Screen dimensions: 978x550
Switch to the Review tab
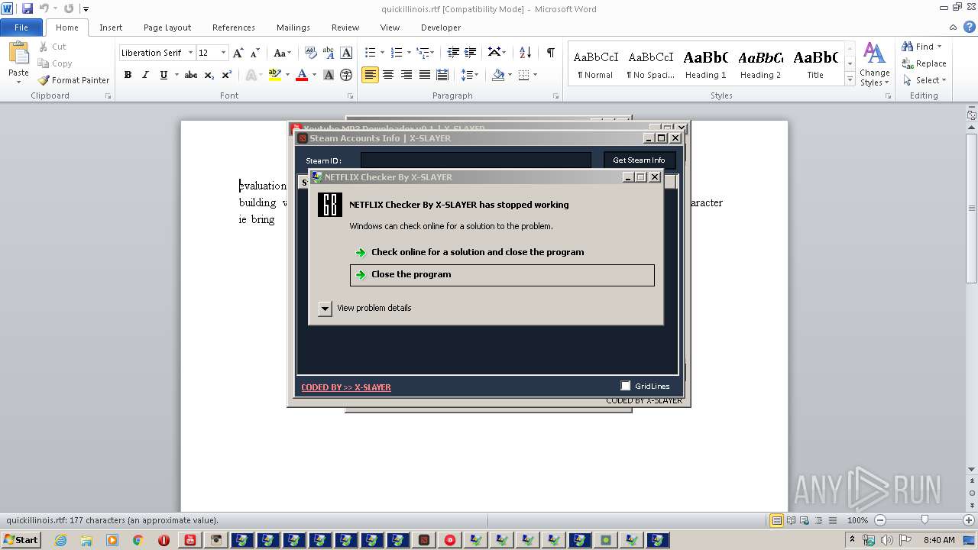coord(345,27)
